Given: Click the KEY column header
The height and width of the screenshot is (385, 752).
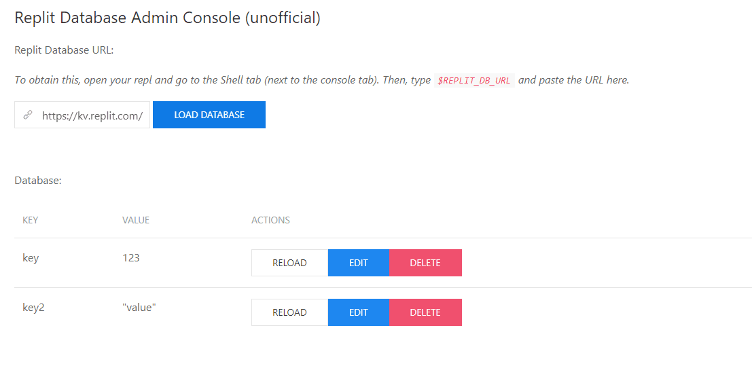Looking at the screenshot, I should point(31,220).
